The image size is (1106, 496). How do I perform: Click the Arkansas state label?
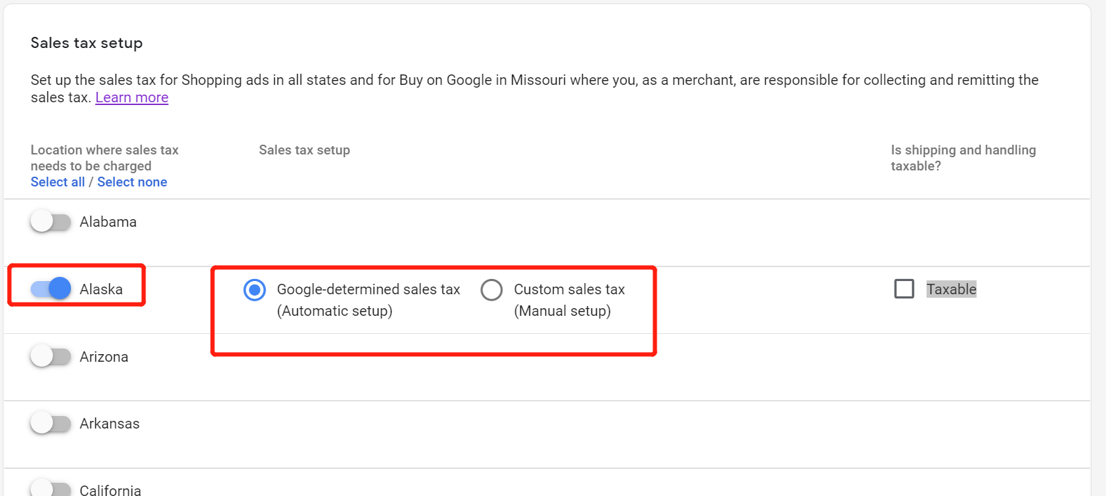click(109, 424)
